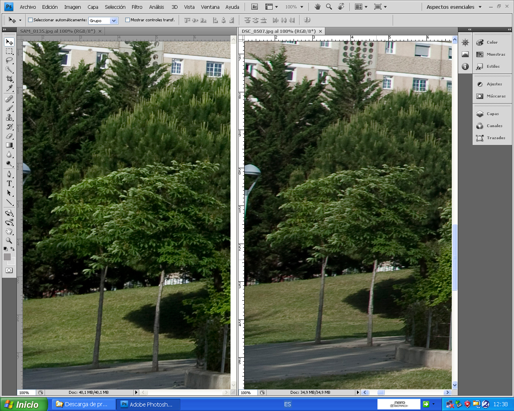Select the Hand tool in toolbox

point(9,231)
